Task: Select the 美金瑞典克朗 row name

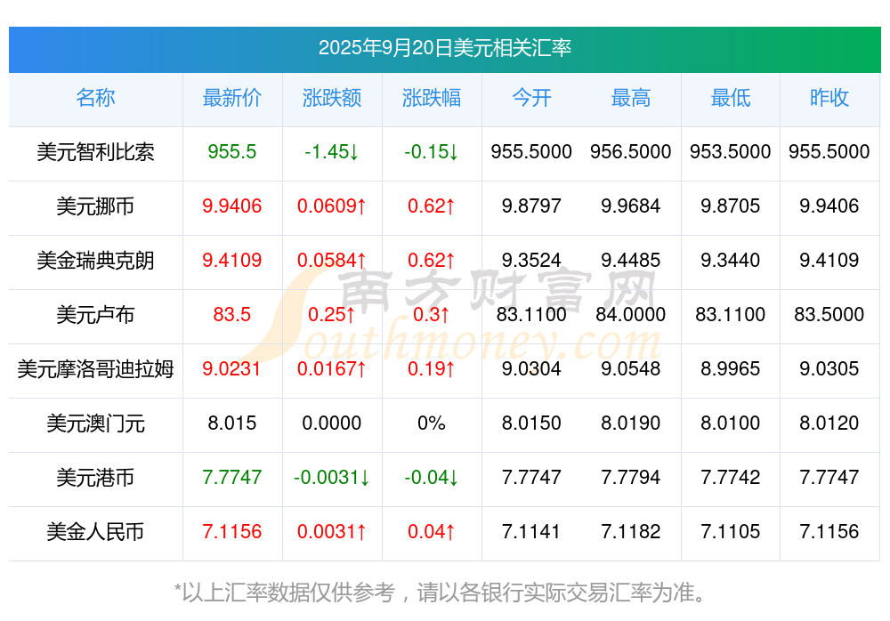Action: (x=95, y=261)
